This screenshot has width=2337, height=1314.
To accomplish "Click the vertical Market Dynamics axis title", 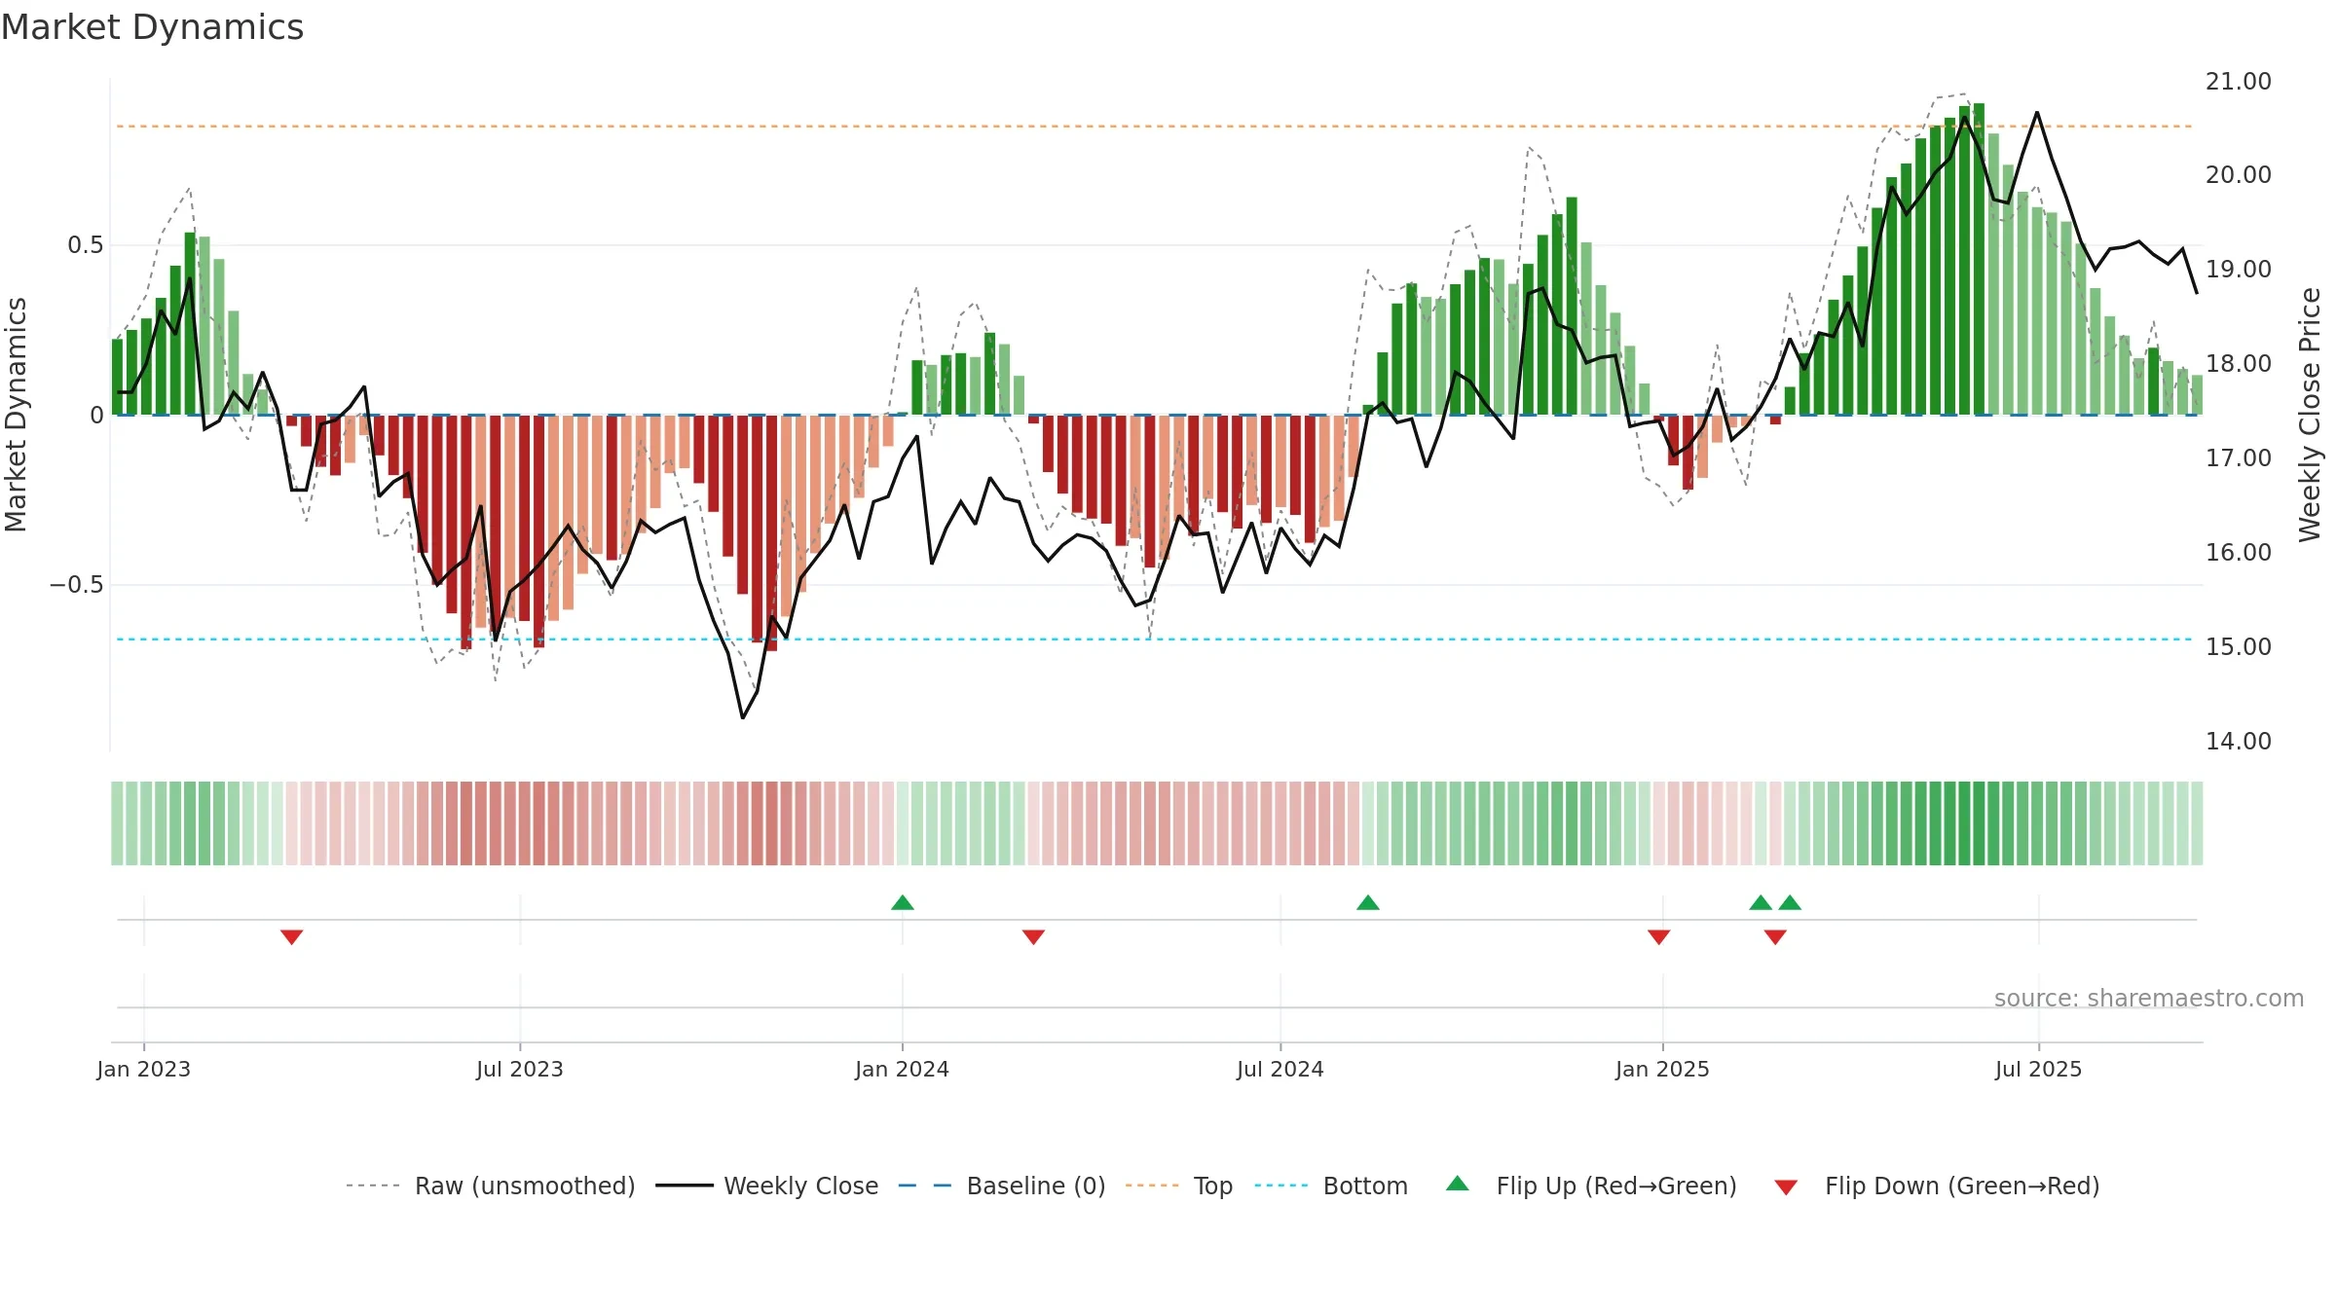I will click(x=16, y=415).
